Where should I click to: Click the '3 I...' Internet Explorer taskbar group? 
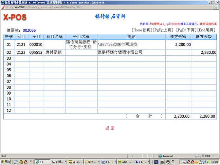[x=42, y=162]
